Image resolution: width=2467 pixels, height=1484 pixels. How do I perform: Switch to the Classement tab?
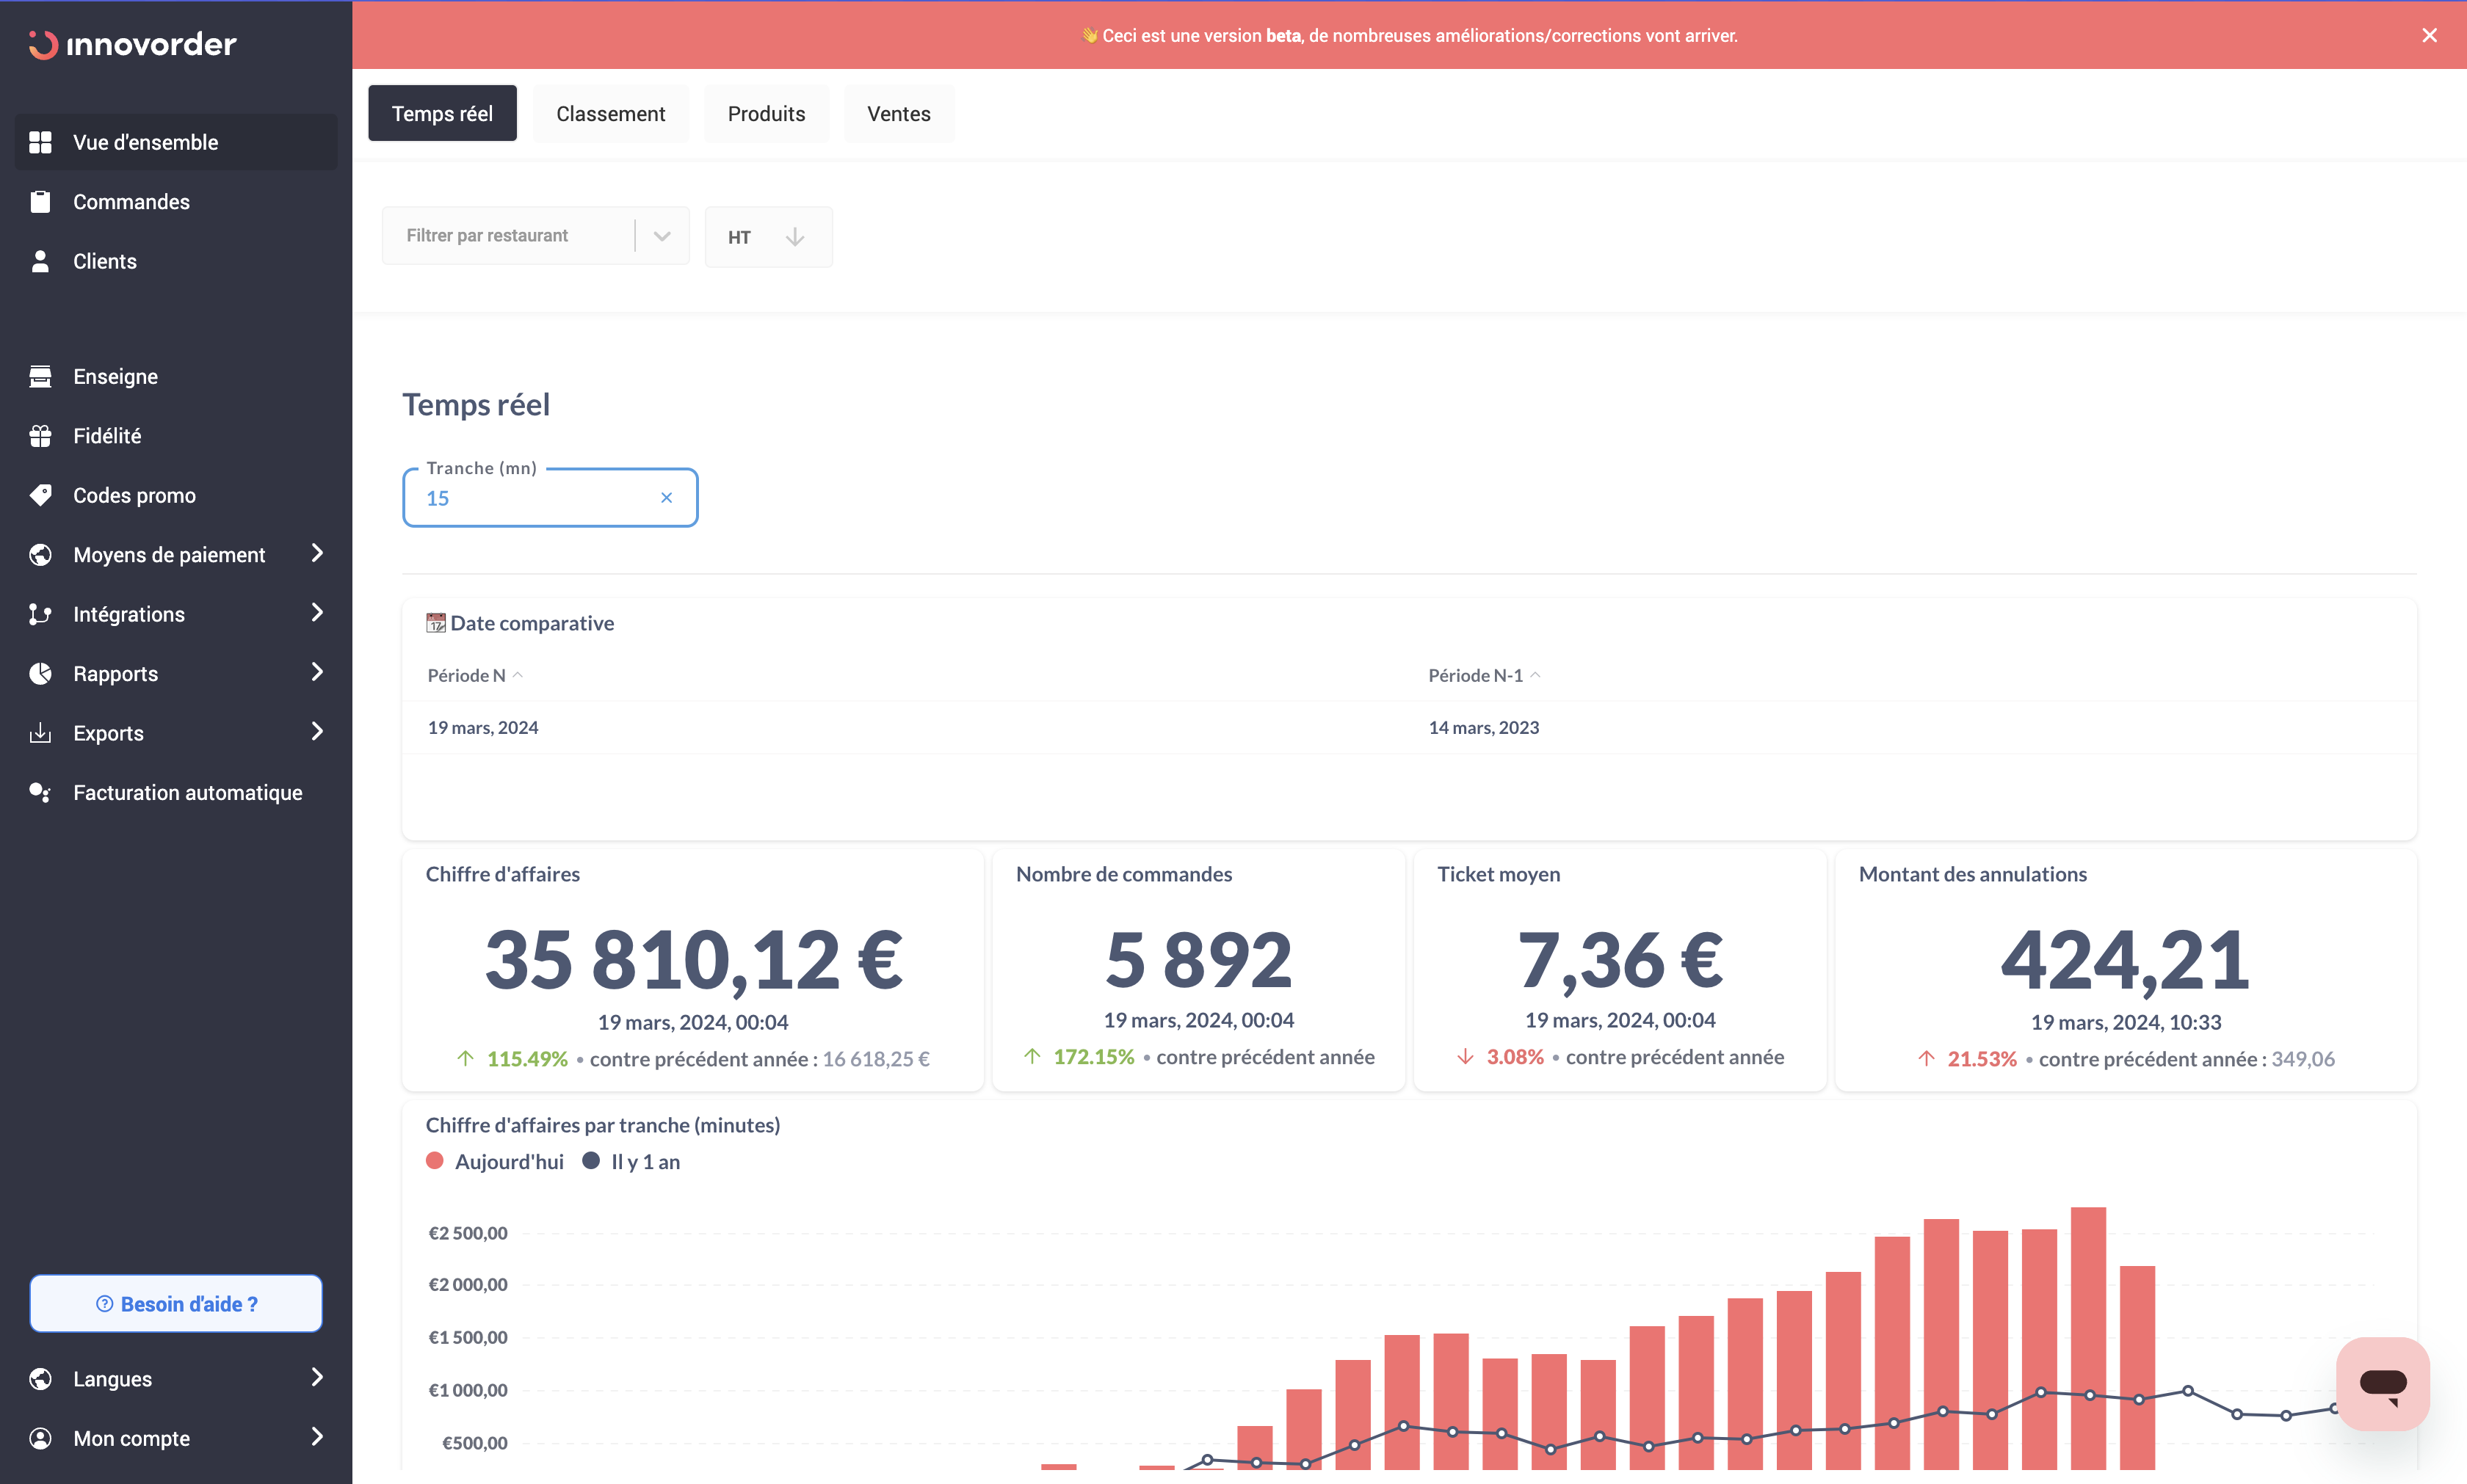(x=610, y=114)
